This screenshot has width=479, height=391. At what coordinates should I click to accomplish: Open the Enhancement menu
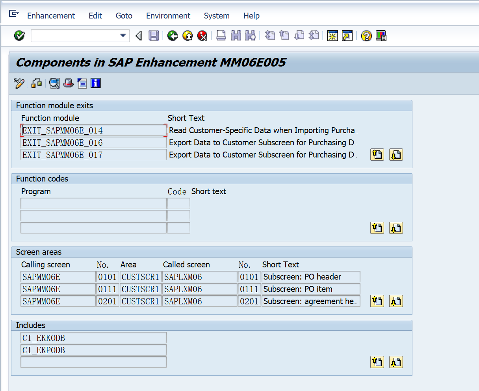tap(51, 16)
